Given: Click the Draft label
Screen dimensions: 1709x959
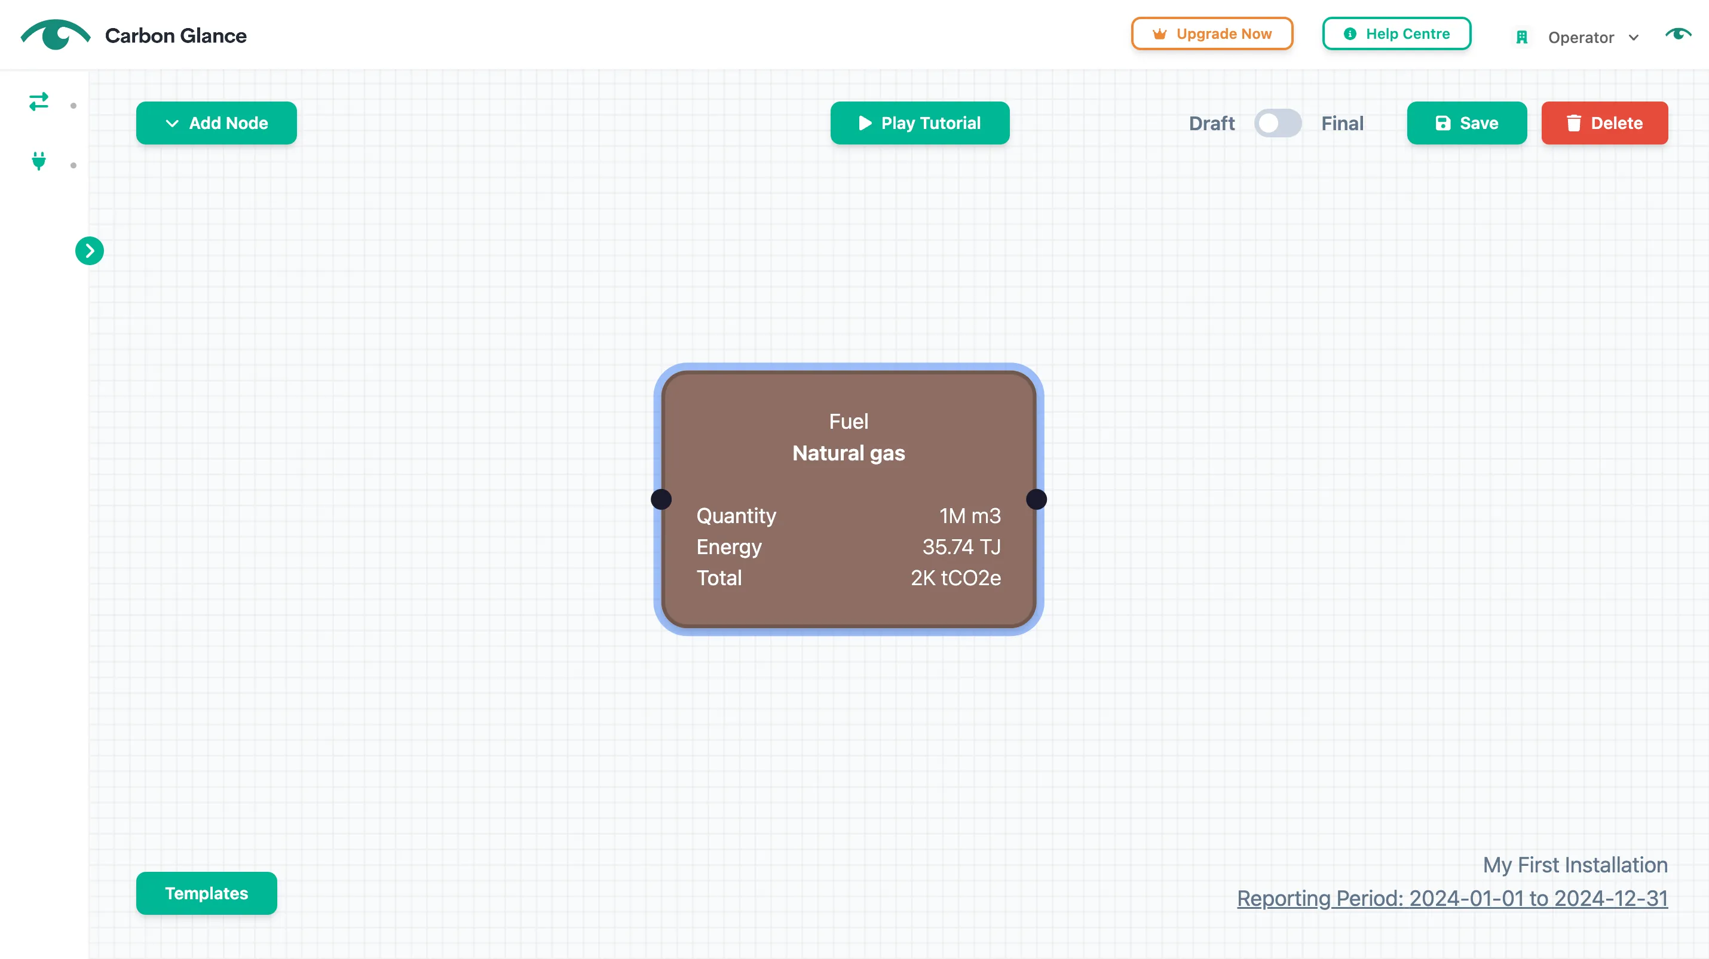Looking at the screenshot, I should (1211, 123).
